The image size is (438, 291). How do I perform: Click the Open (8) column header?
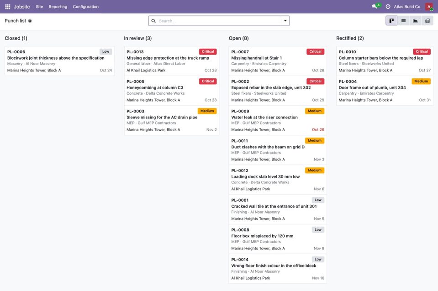pyautogui.click(x=238, y=38)
